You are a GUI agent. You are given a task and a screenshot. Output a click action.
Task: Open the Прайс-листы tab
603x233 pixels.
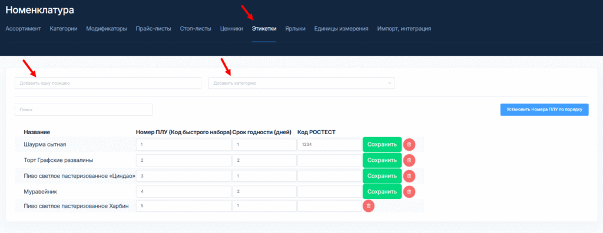pyautogui.click(x=154, y=28)
